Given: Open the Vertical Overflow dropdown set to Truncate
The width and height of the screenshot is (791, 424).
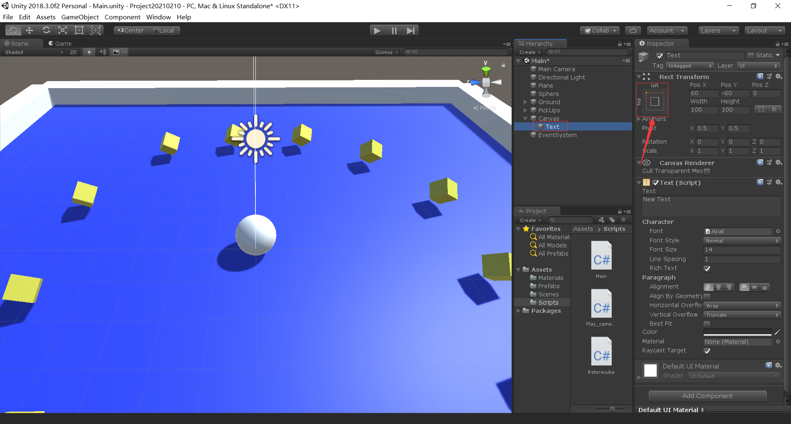Looking at the screenshot, I should pos(741,315).
